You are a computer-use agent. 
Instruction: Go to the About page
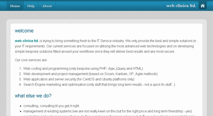click(x=47, y=6)
